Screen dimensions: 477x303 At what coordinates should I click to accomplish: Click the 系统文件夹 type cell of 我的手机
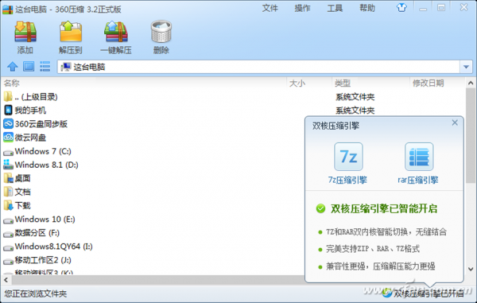355,111
